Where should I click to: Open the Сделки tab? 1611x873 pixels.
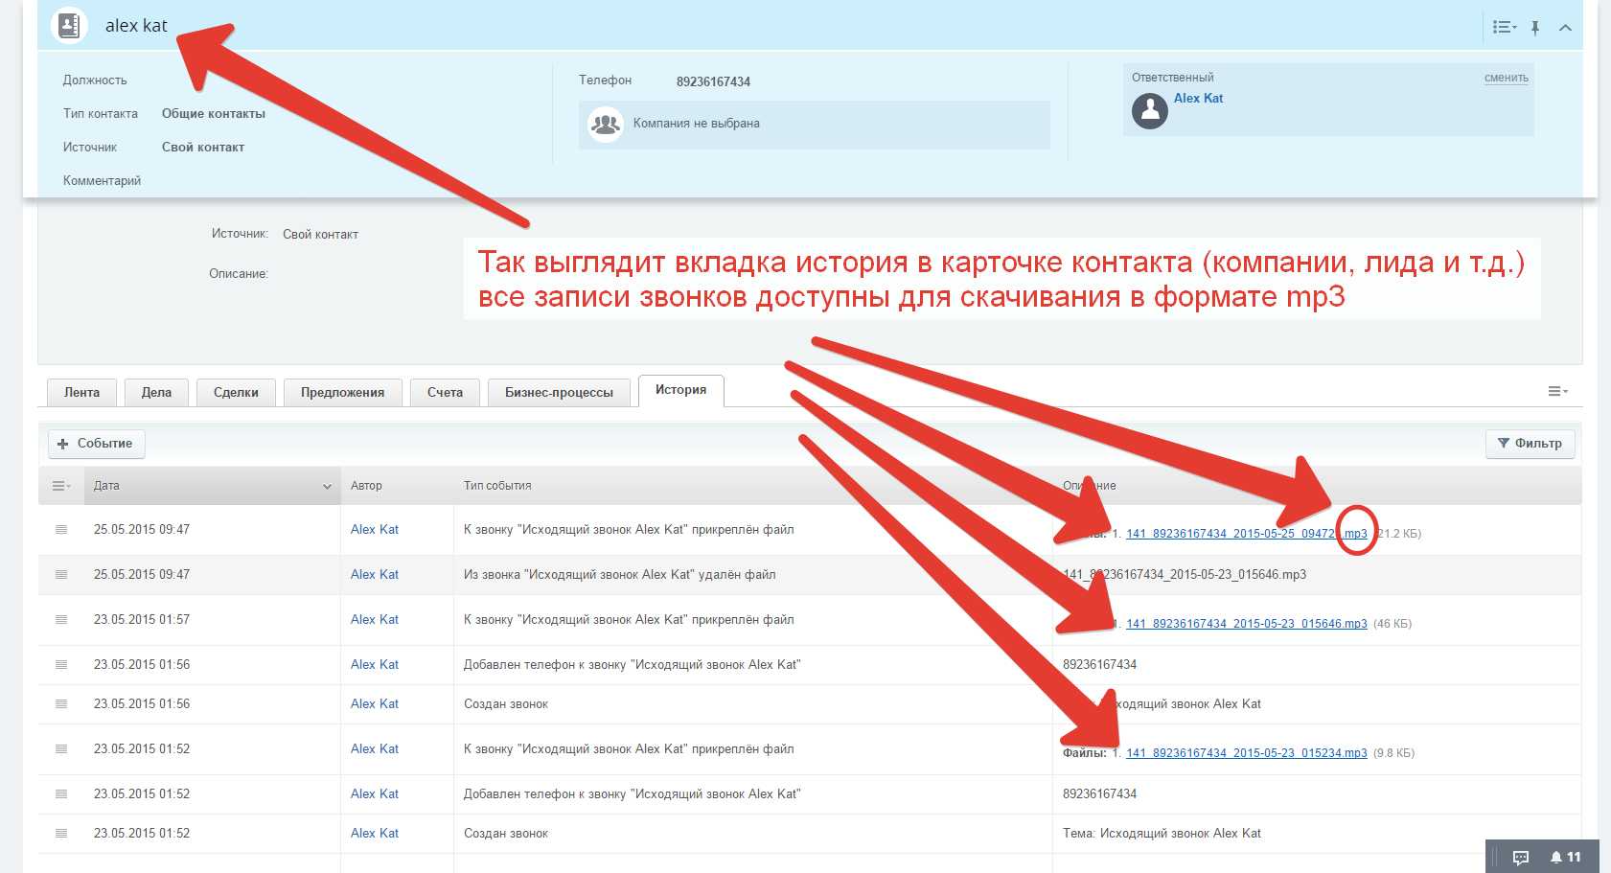pyautogui.click(x=236, y=392)
